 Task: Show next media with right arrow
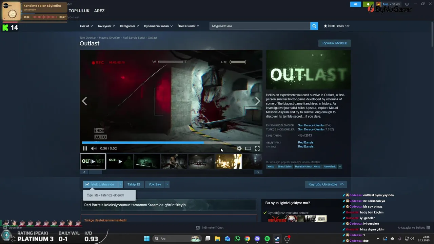pyautogui.click(x=258, y=101)
